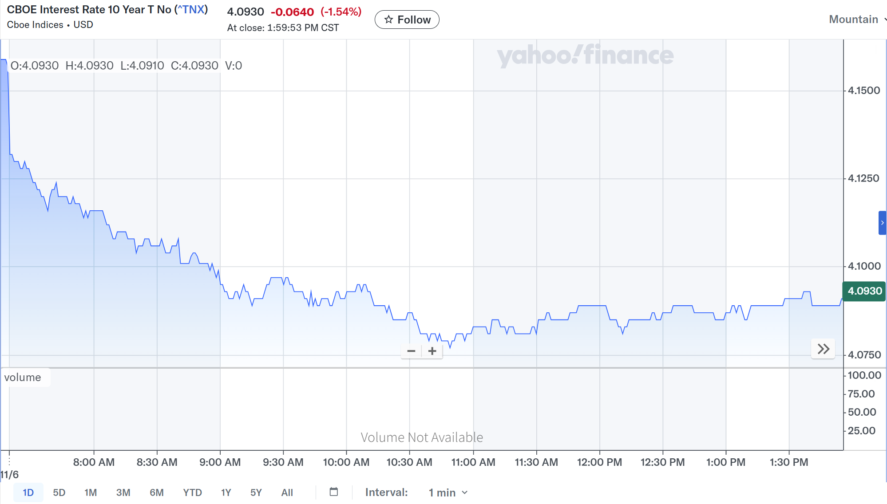Click the zoom out minus icon
The height and width of the screenshot is (504, 887).
pyautogui.click(x=411, y=351)
